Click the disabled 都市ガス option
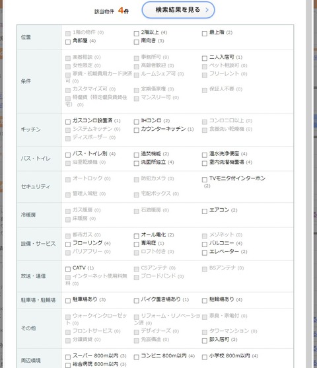 (83, 235)
